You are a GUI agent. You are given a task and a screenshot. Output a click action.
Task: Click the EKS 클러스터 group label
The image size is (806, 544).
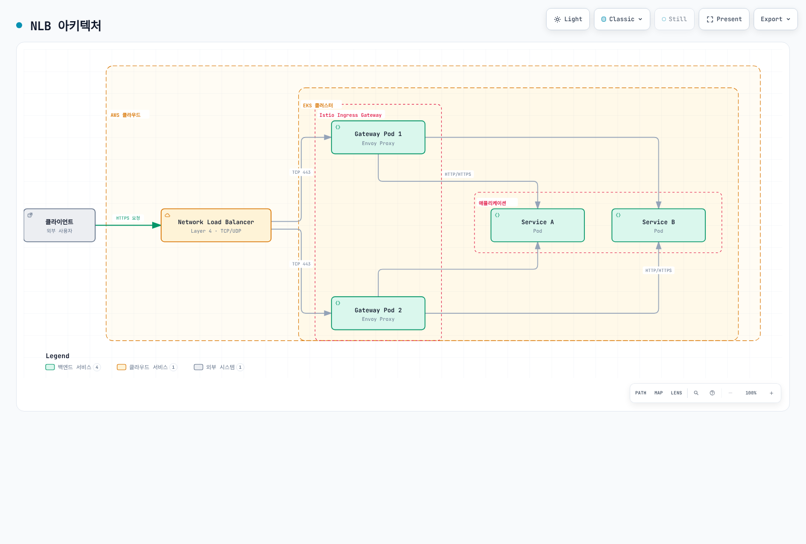[318, 106]
